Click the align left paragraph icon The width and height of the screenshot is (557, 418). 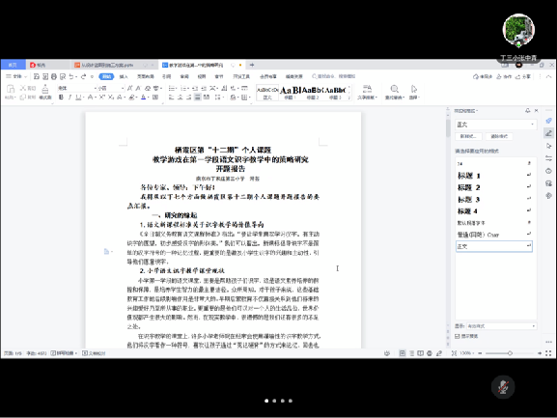[x=172, y=97]
